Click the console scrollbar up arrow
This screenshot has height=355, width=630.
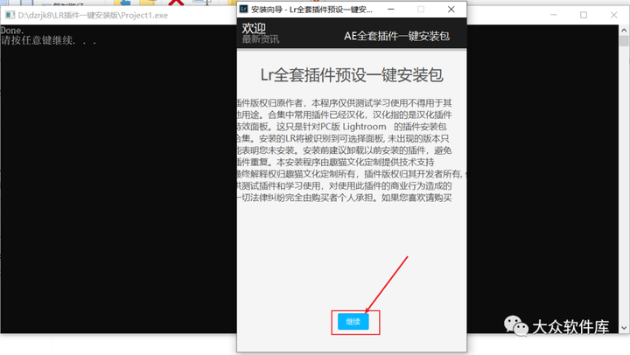pyautogui.click(x=624, y=30)
